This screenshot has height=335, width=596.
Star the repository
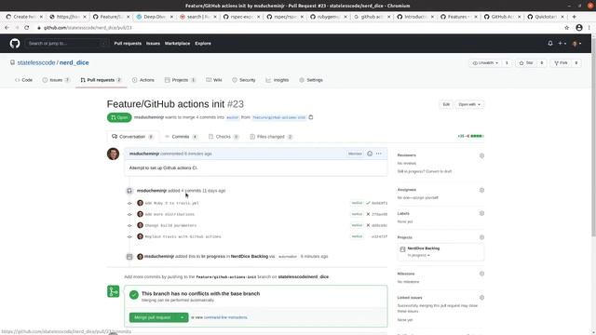pos(526,63)
